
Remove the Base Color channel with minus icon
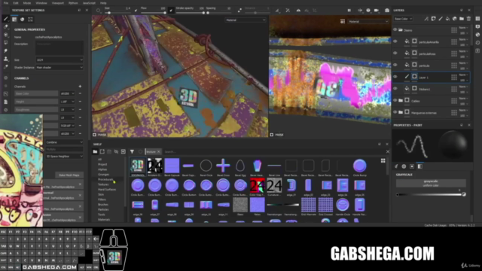tap(80, 93)
